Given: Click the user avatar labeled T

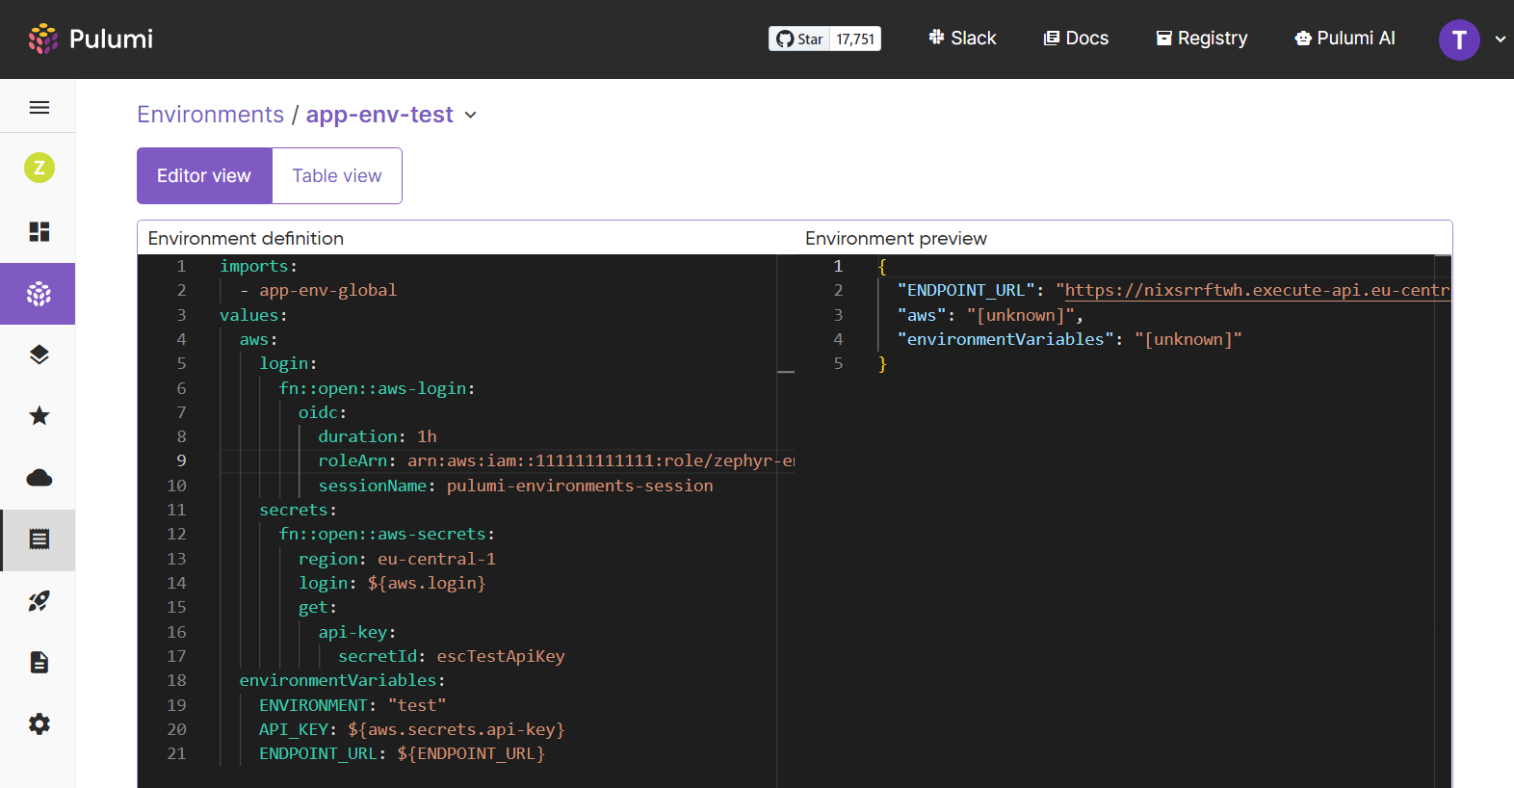Looking at the screenshot, I should (x=1459, y=39).
